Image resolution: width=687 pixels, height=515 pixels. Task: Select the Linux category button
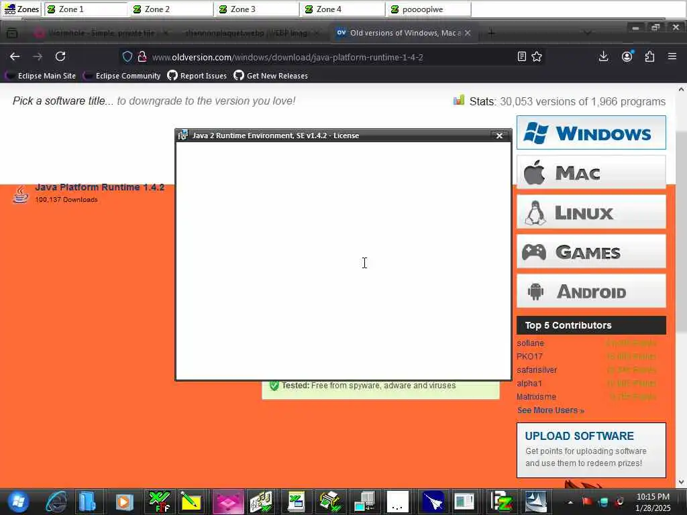pos(591,213)
